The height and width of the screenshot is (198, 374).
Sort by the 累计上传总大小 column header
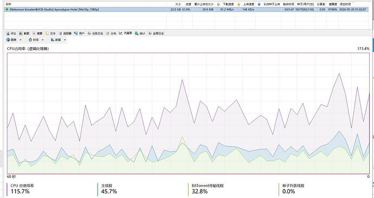[x=204, y=4]
